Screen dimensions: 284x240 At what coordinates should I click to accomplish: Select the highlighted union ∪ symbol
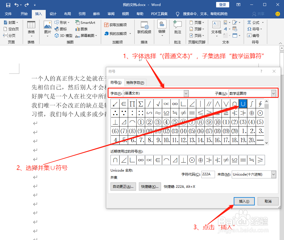243,104
